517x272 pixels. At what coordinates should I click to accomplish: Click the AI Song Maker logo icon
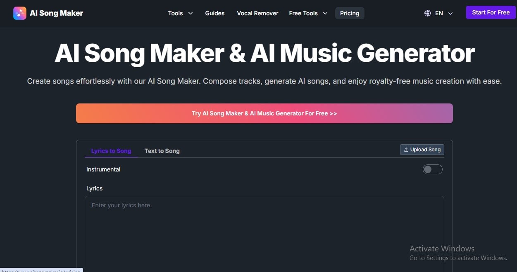tap(19, 13)
